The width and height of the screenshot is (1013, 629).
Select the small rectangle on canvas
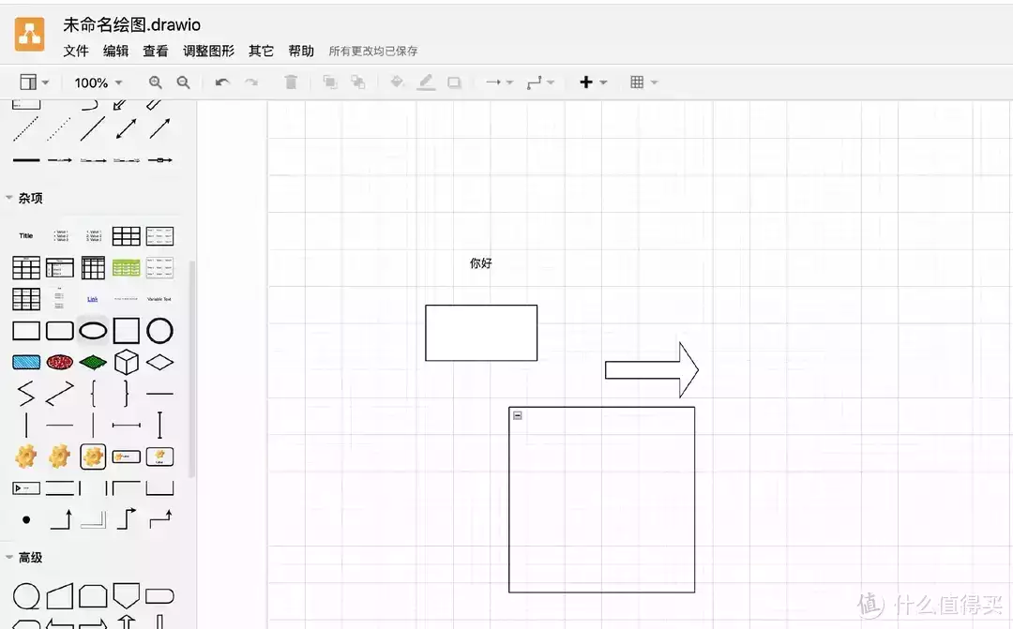click(x=481, y=333)
